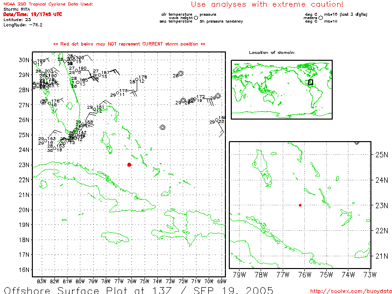This screenshot has width=392, height=294.
Task: Click the red storm dot on main map
Action: click(129, 165)
